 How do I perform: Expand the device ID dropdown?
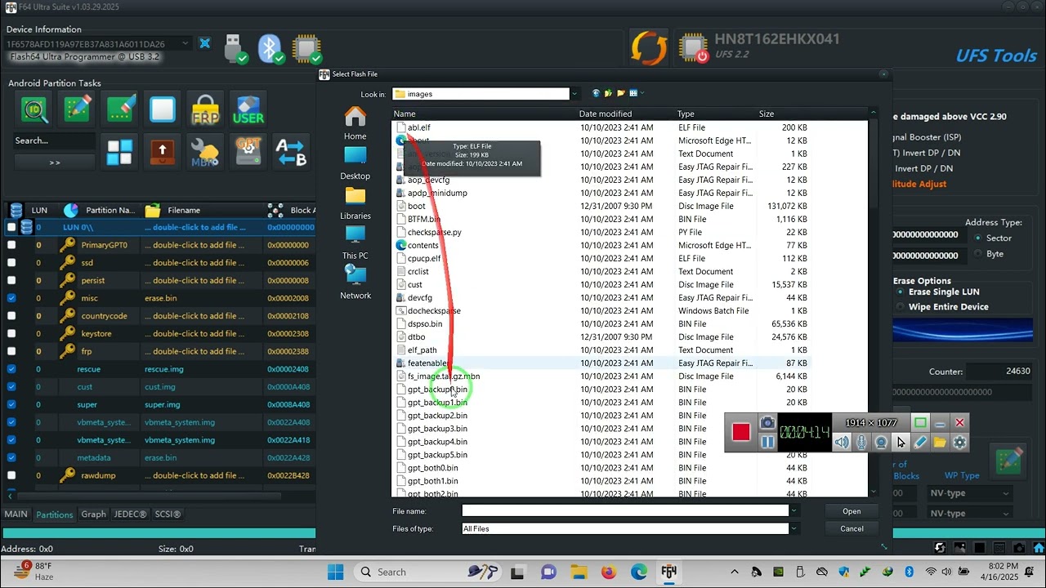186,43
